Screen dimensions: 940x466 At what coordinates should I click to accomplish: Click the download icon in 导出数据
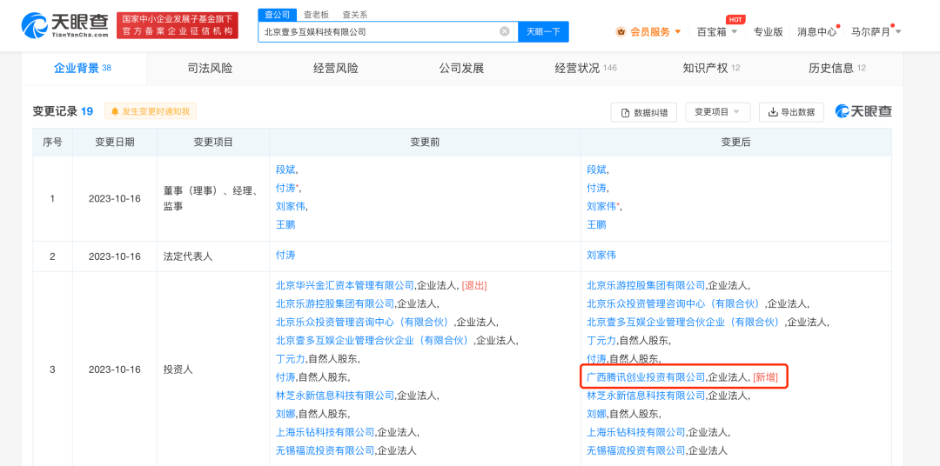(774, 112)
